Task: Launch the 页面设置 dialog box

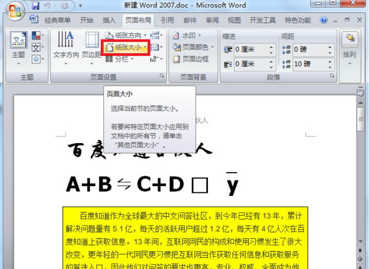Action: 162,76
